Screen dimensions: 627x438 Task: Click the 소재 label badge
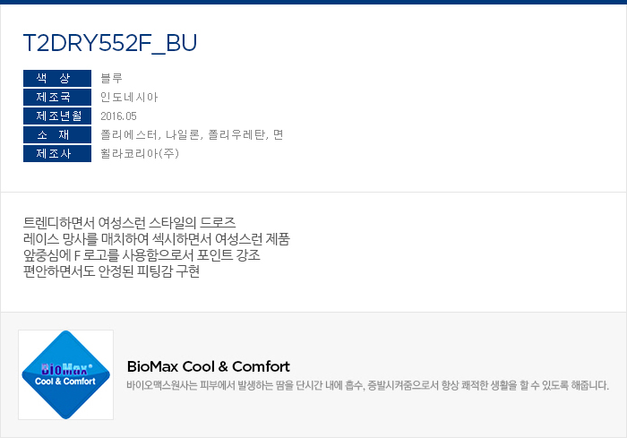point(57,134)
